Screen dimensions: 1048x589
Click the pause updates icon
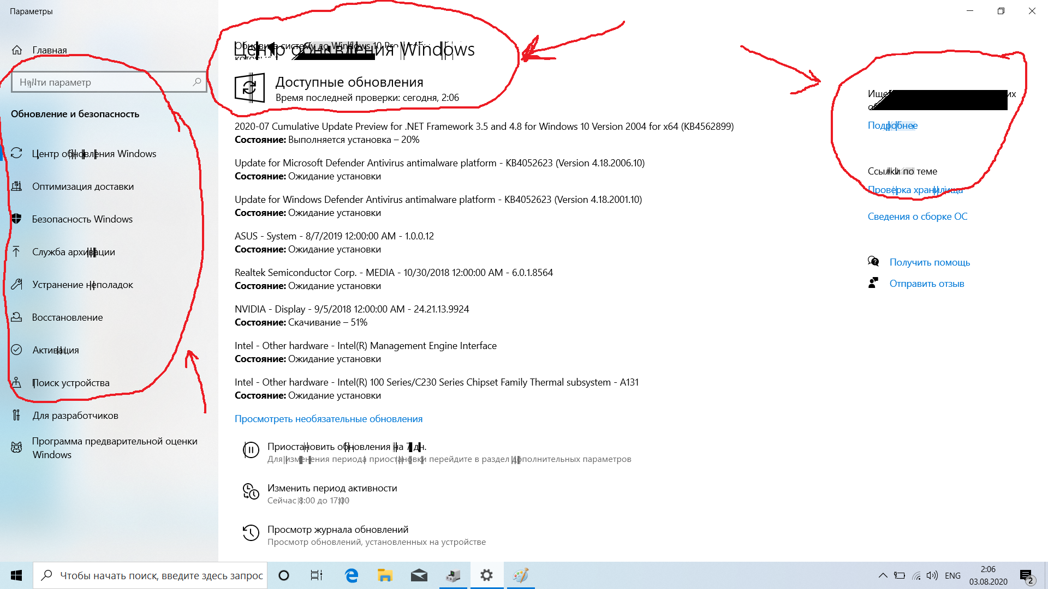[x=251, y=450]
